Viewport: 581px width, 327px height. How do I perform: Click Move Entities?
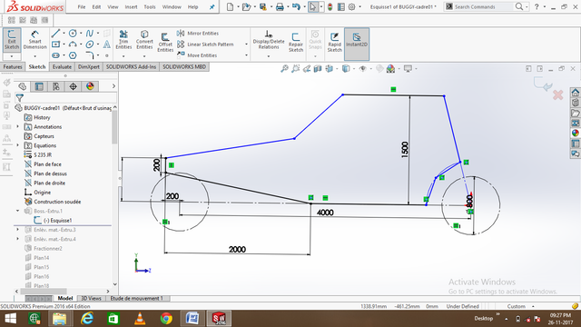pyautogui.click(x=197, y=54)
